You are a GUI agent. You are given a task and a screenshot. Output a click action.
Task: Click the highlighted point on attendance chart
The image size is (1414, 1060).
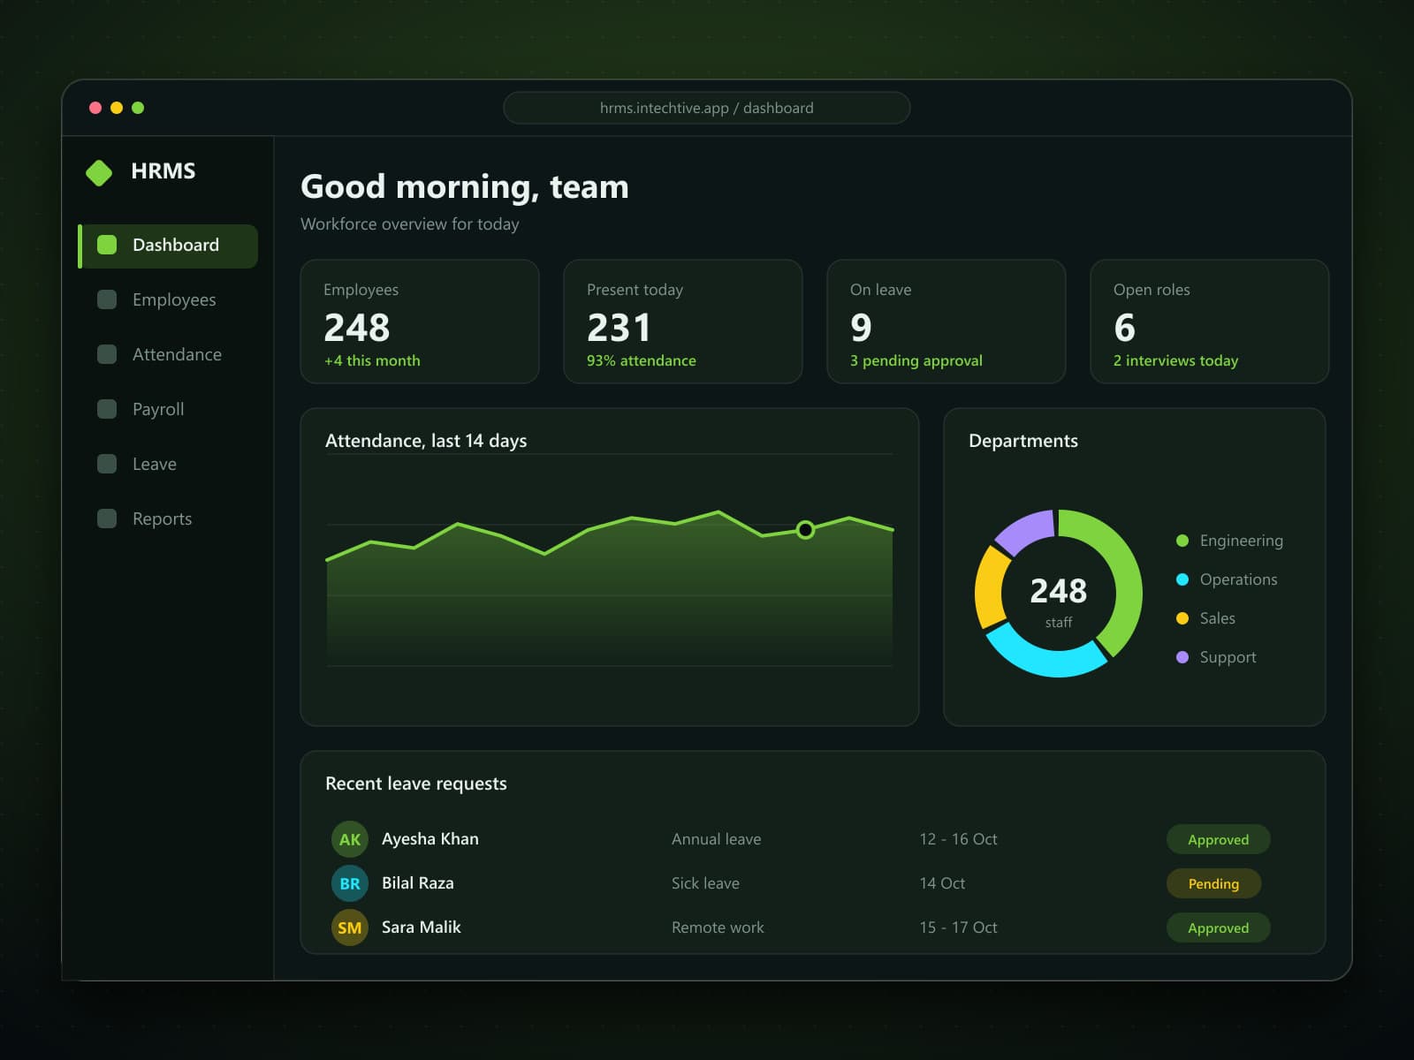pos(805,530)
